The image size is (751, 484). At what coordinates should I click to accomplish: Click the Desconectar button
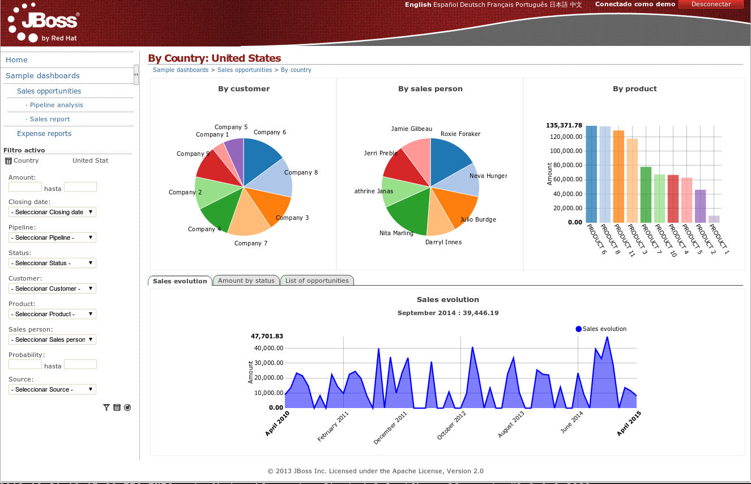coord(711,4)
